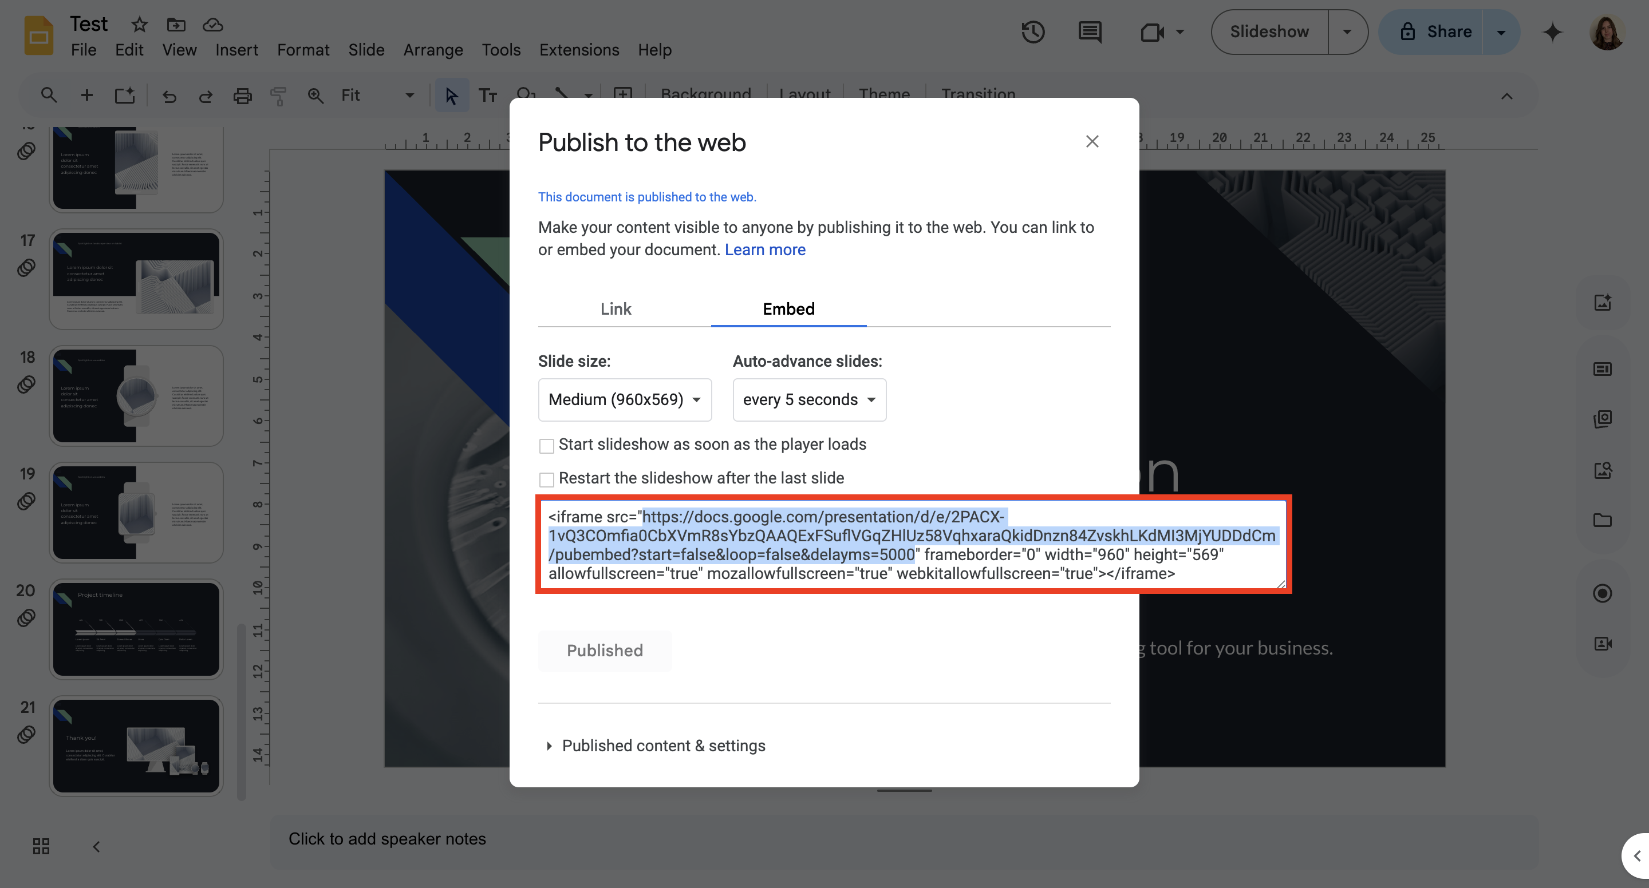Open the Slide size Medium dropdown
The image size is (1649, 888).
625,400
